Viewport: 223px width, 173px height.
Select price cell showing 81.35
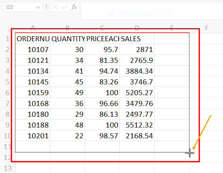102,60
